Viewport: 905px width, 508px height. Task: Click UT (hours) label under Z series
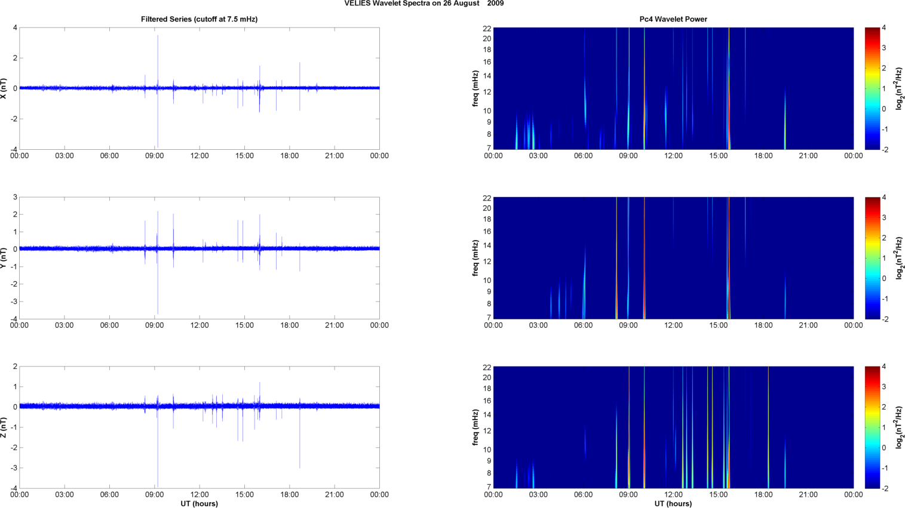tap(199, 504)
